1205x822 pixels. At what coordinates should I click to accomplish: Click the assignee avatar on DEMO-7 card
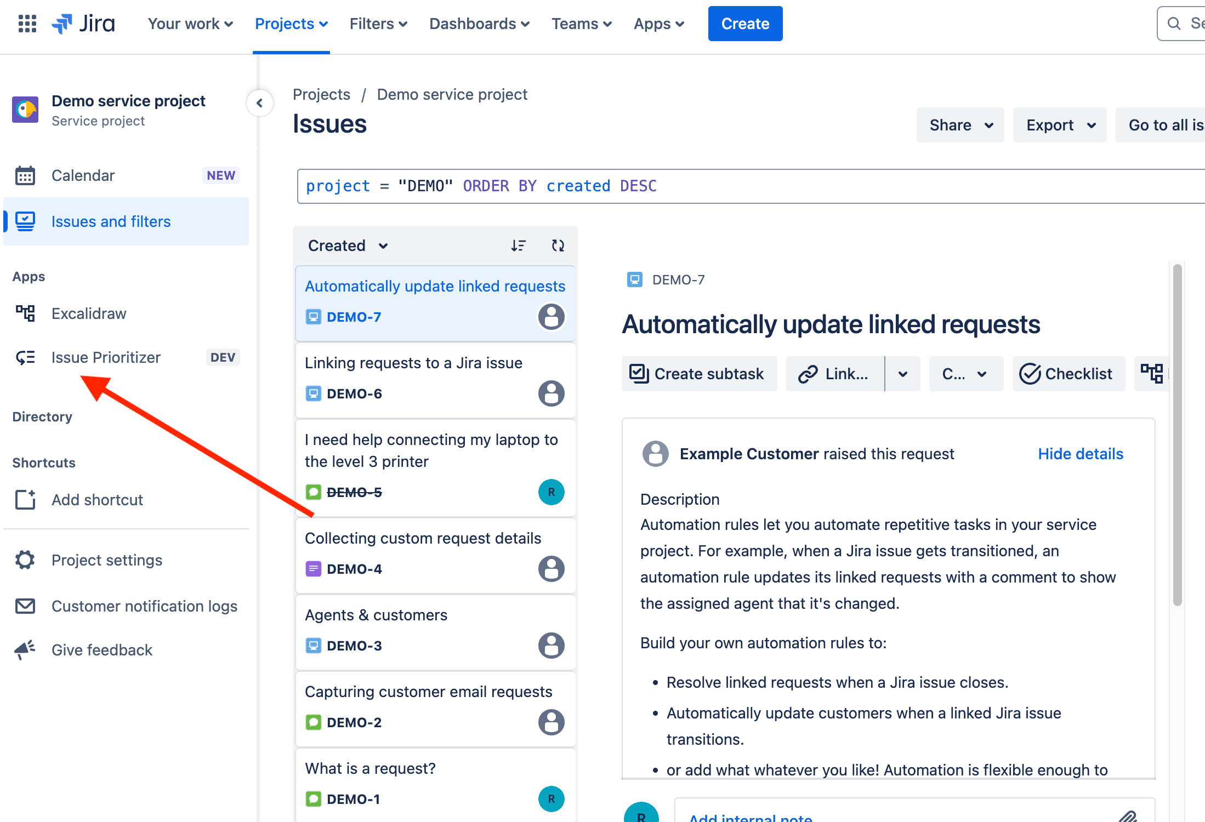coord(552,317)
